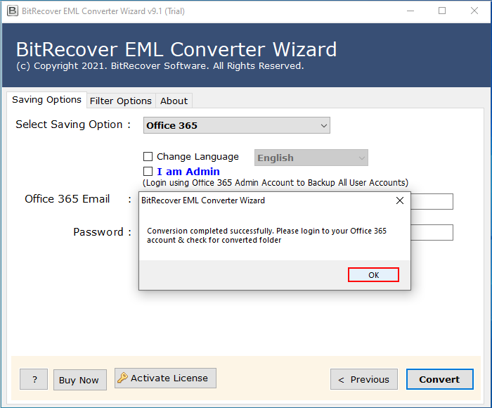This screenshot has height=408, width=492.
Task: Click the Buy Now button
Action: click(x=79, y=380)
